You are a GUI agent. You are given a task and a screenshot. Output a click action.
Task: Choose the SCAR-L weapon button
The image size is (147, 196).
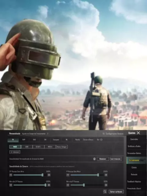point(38,147)
